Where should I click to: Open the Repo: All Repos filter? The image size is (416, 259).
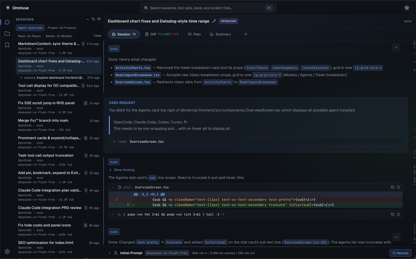[29, 36]
